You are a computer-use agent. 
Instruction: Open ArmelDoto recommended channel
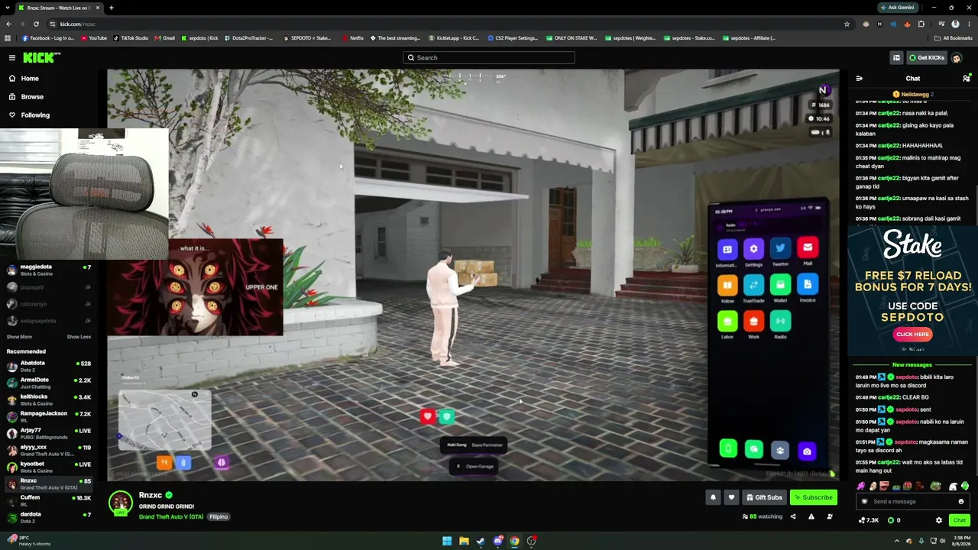tap(49, 383)
